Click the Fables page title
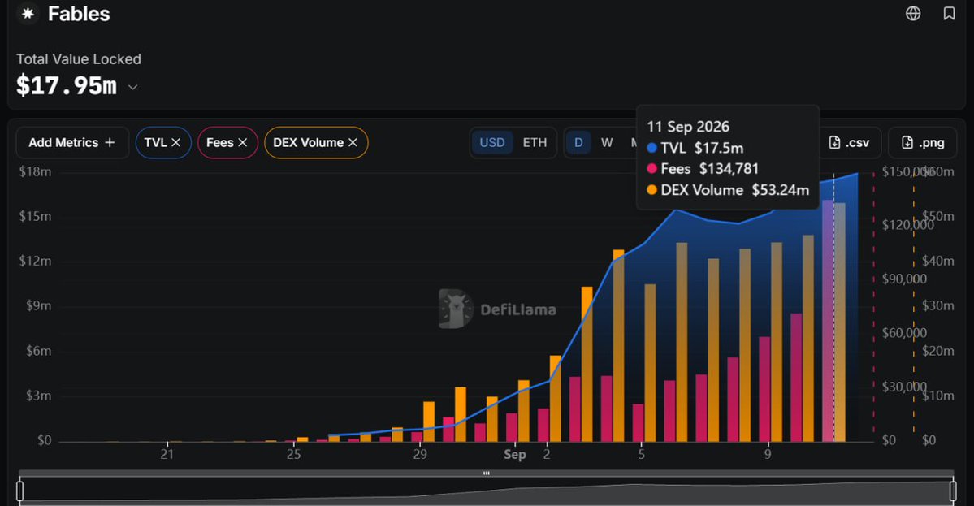 pyautogui.click(x=79, y=14)
